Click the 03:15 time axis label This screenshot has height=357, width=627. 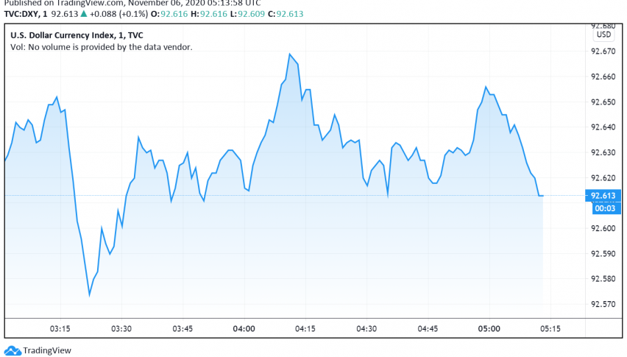[60, 328]
